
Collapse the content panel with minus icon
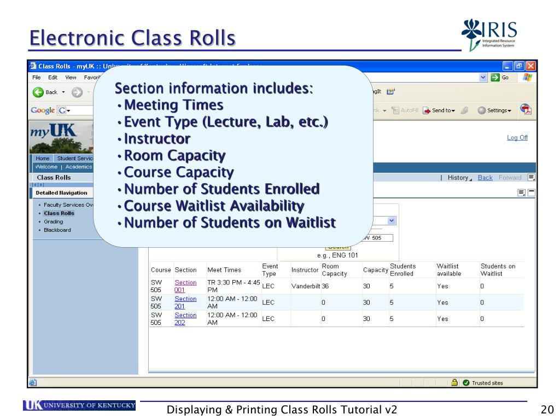coord(532,193)
